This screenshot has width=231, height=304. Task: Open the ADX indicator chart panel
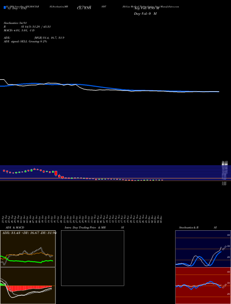point(28,249)
